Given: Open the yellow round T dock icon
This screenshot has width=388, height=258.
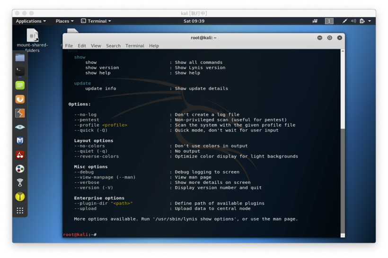Looking at the screenshot, I should coord(20,197).
